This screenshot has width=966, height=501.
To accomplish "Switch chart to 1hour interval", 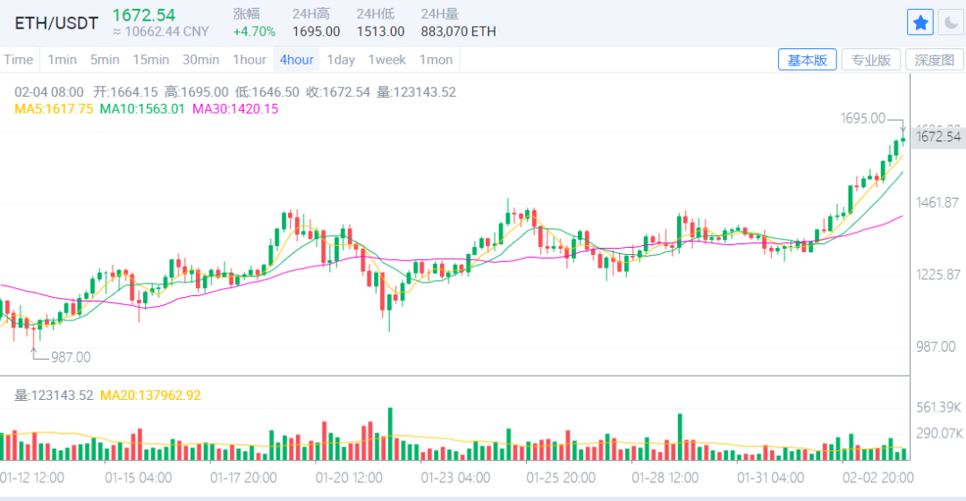I will click(x=250, y=60).
